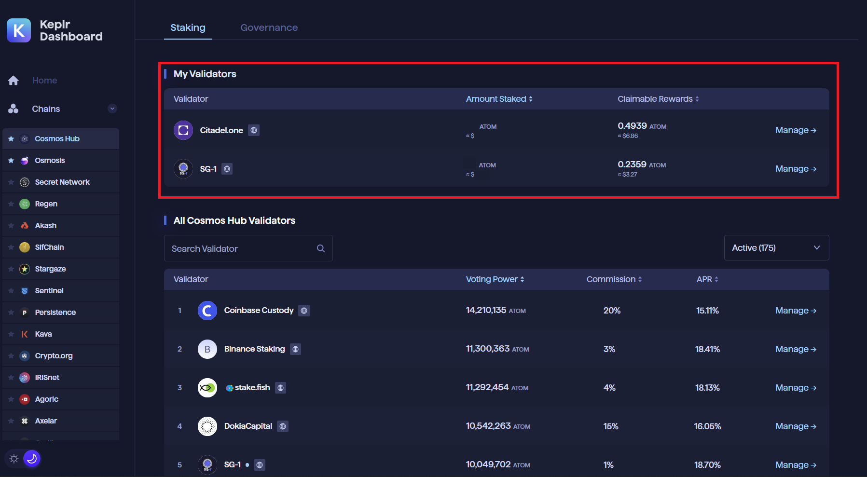
Task: Click the Cosmos Hub chain icon
Action: click(25, 139)
